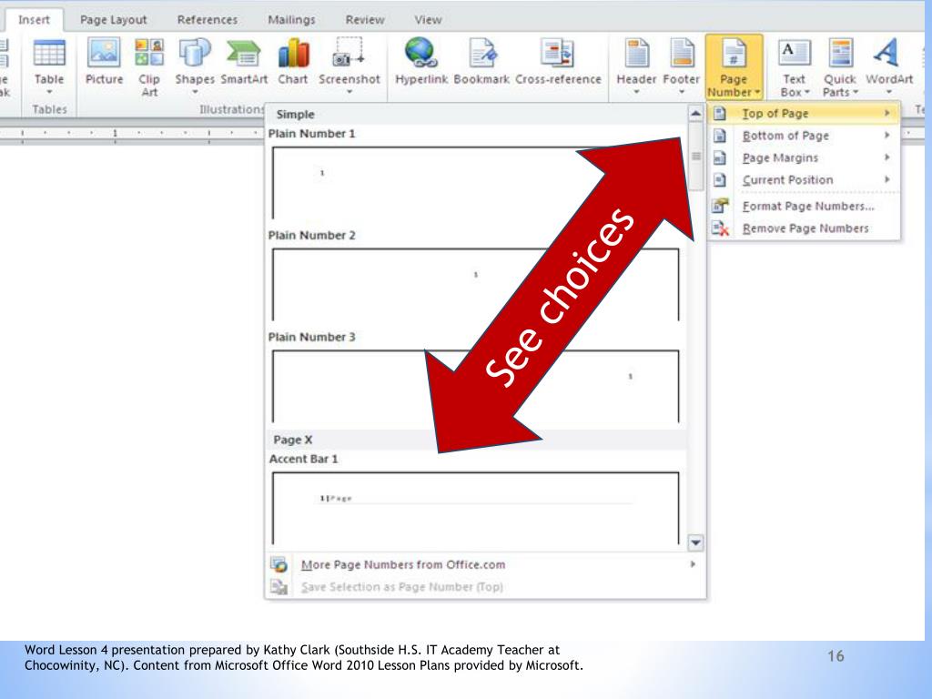Select Current Position menu entry

click(804, 179)
